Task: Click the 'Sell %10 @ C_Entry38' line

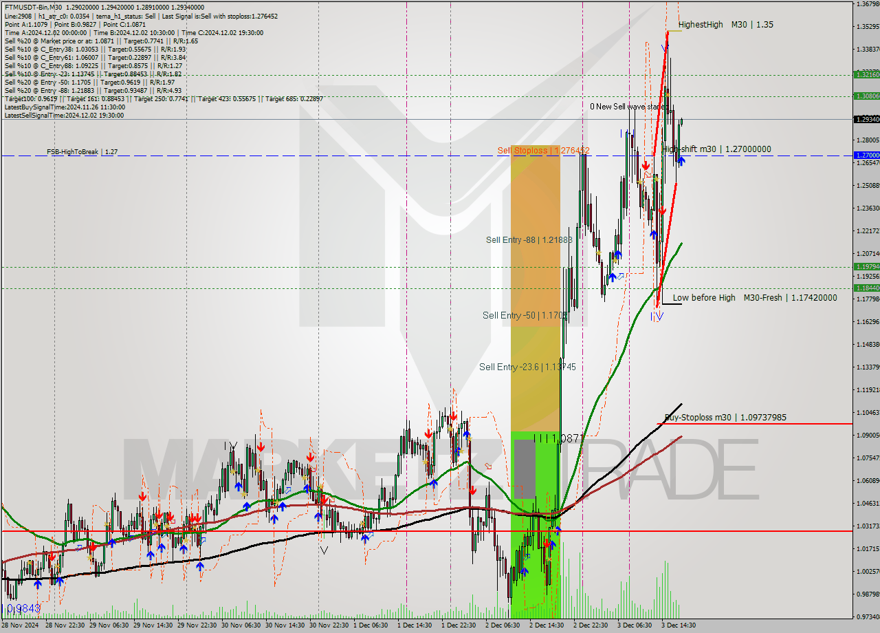Action: [x=95, y=49]
